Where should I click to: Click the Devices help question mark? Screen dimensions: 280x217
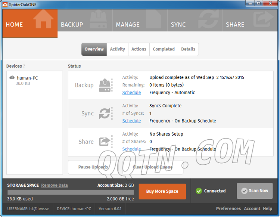pyautogui.click(x=24, y=66)
